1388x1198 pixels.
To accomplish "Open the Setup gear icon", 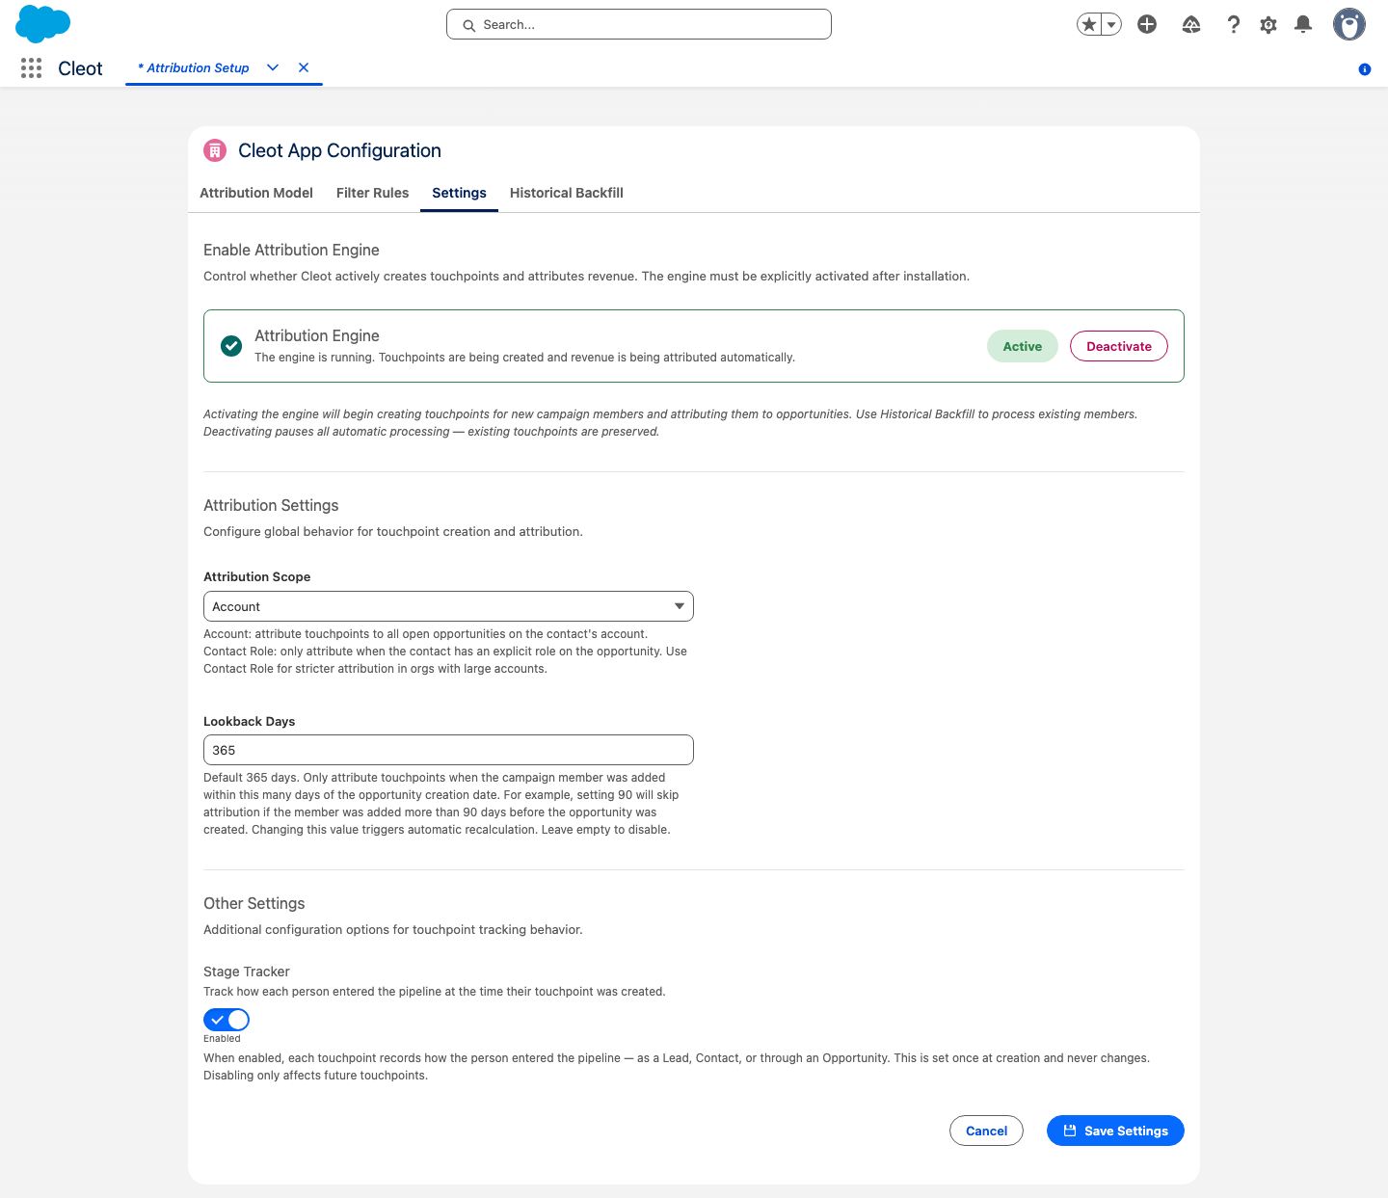I will [x=1268, y=24].
